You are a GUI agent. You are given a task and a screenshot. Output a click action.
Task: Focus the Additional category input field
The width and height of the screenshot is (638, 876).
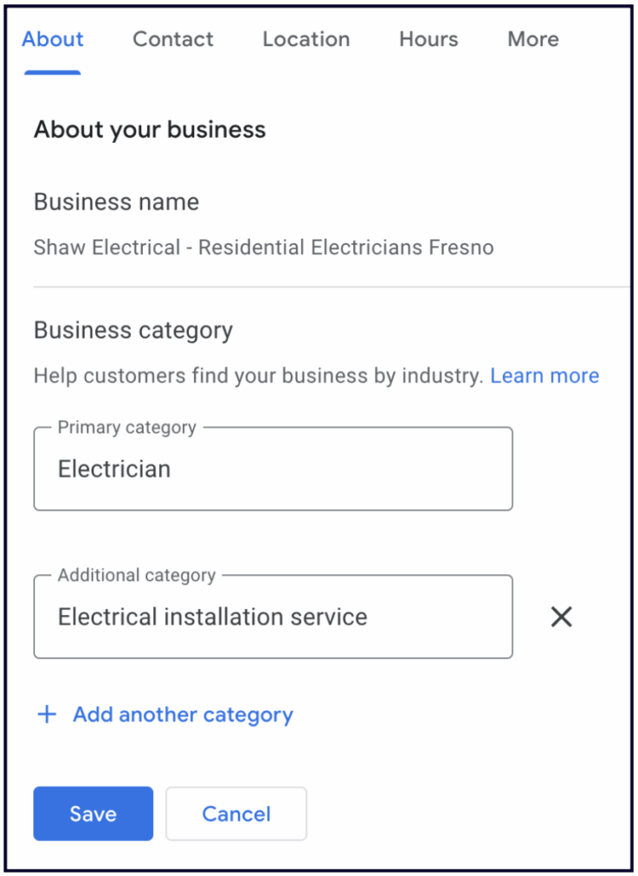[x=273, y=617]
